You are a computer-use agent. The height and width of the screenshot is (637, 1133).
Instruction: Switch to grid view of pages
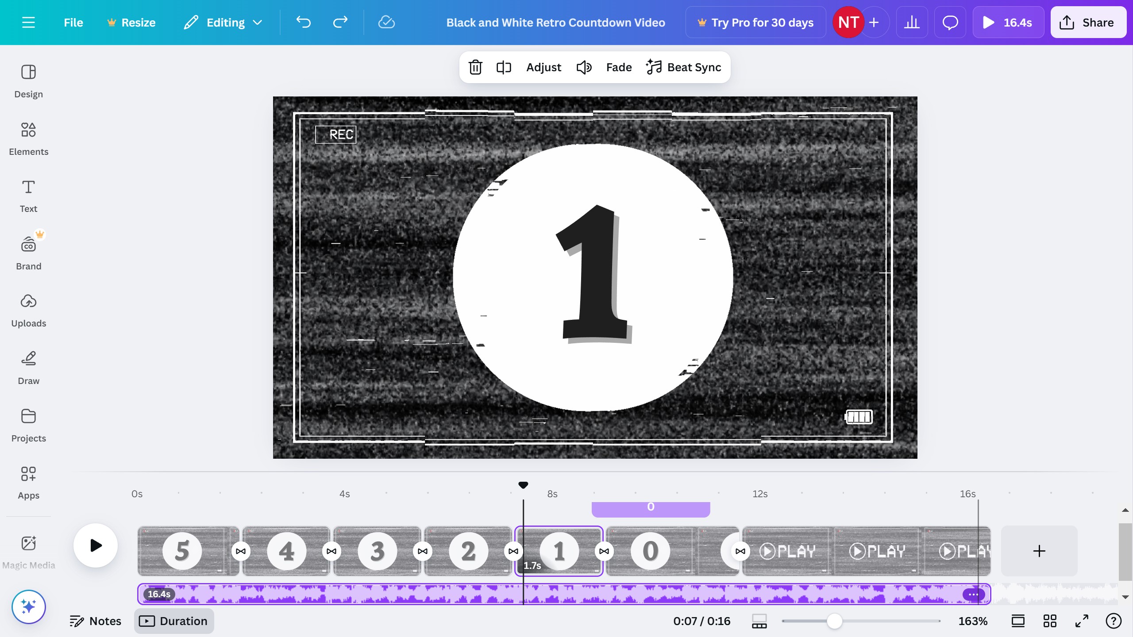pyautogui.click(x=1050, y=621)
